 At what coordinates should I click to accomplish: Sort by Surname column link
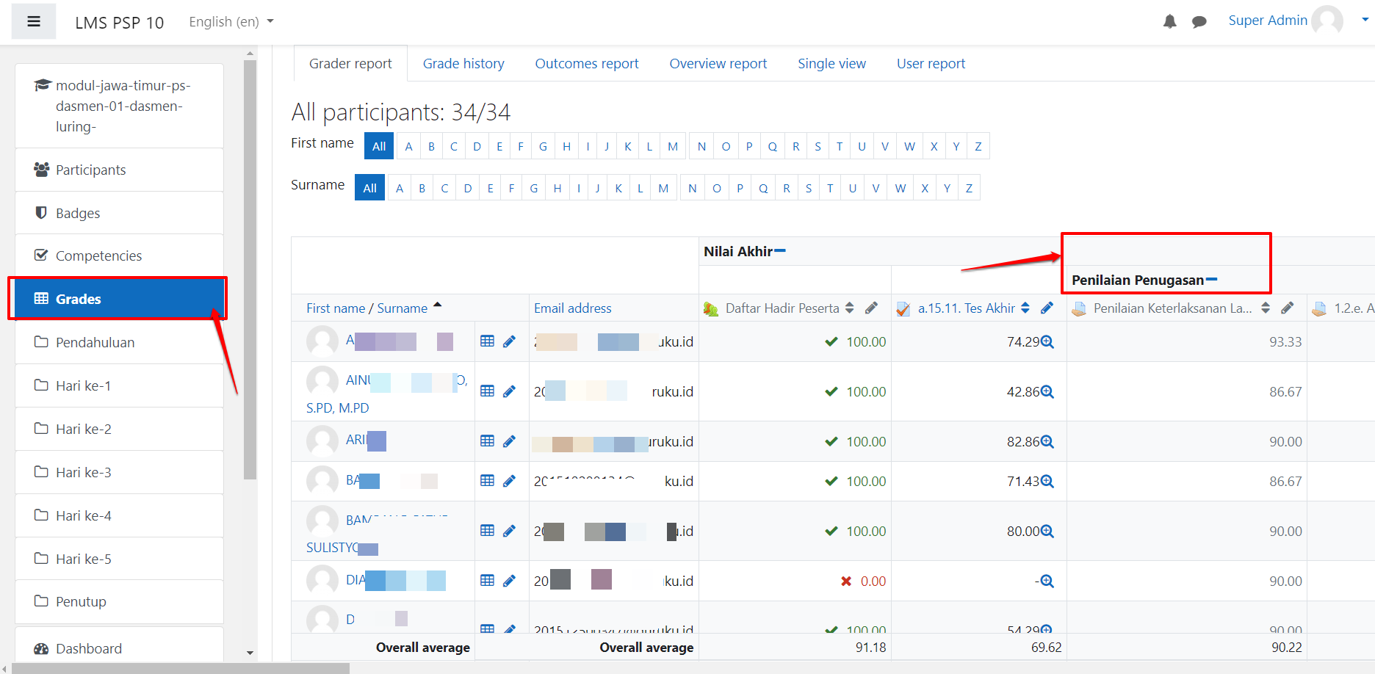[403, 308]
